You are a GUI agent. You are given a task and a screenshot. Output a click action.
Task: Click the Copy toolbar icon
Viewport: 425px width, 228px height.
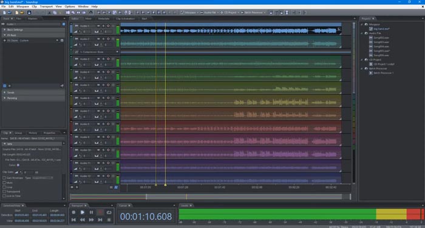(55, 13)
